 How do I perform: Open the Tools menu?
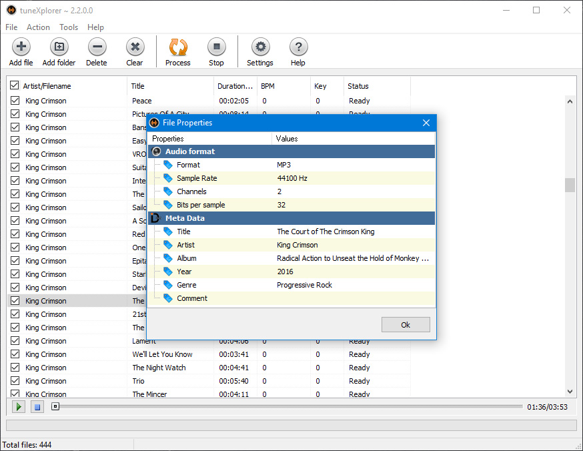click(x=69, y=27)
